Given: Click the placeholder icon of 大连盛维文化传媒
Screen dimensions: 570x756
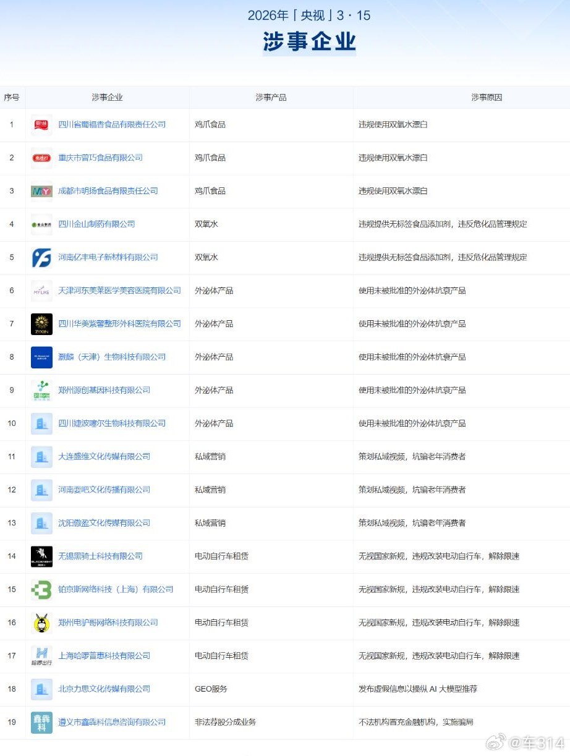Looking at the screenshot, I should [41, 457].
